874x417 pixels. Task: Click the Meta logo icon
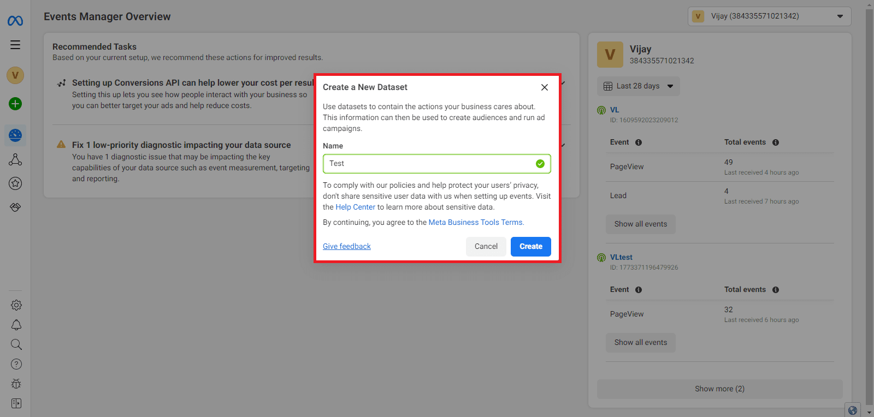[x=15, y=21]
